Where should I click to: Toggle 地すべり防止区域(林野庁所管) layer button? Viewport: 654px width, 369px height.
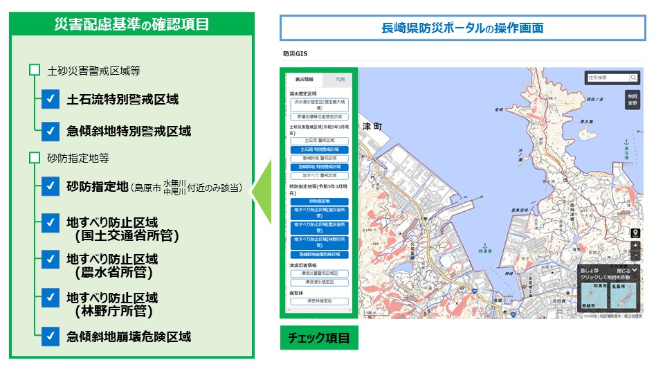tap(320, 242)
